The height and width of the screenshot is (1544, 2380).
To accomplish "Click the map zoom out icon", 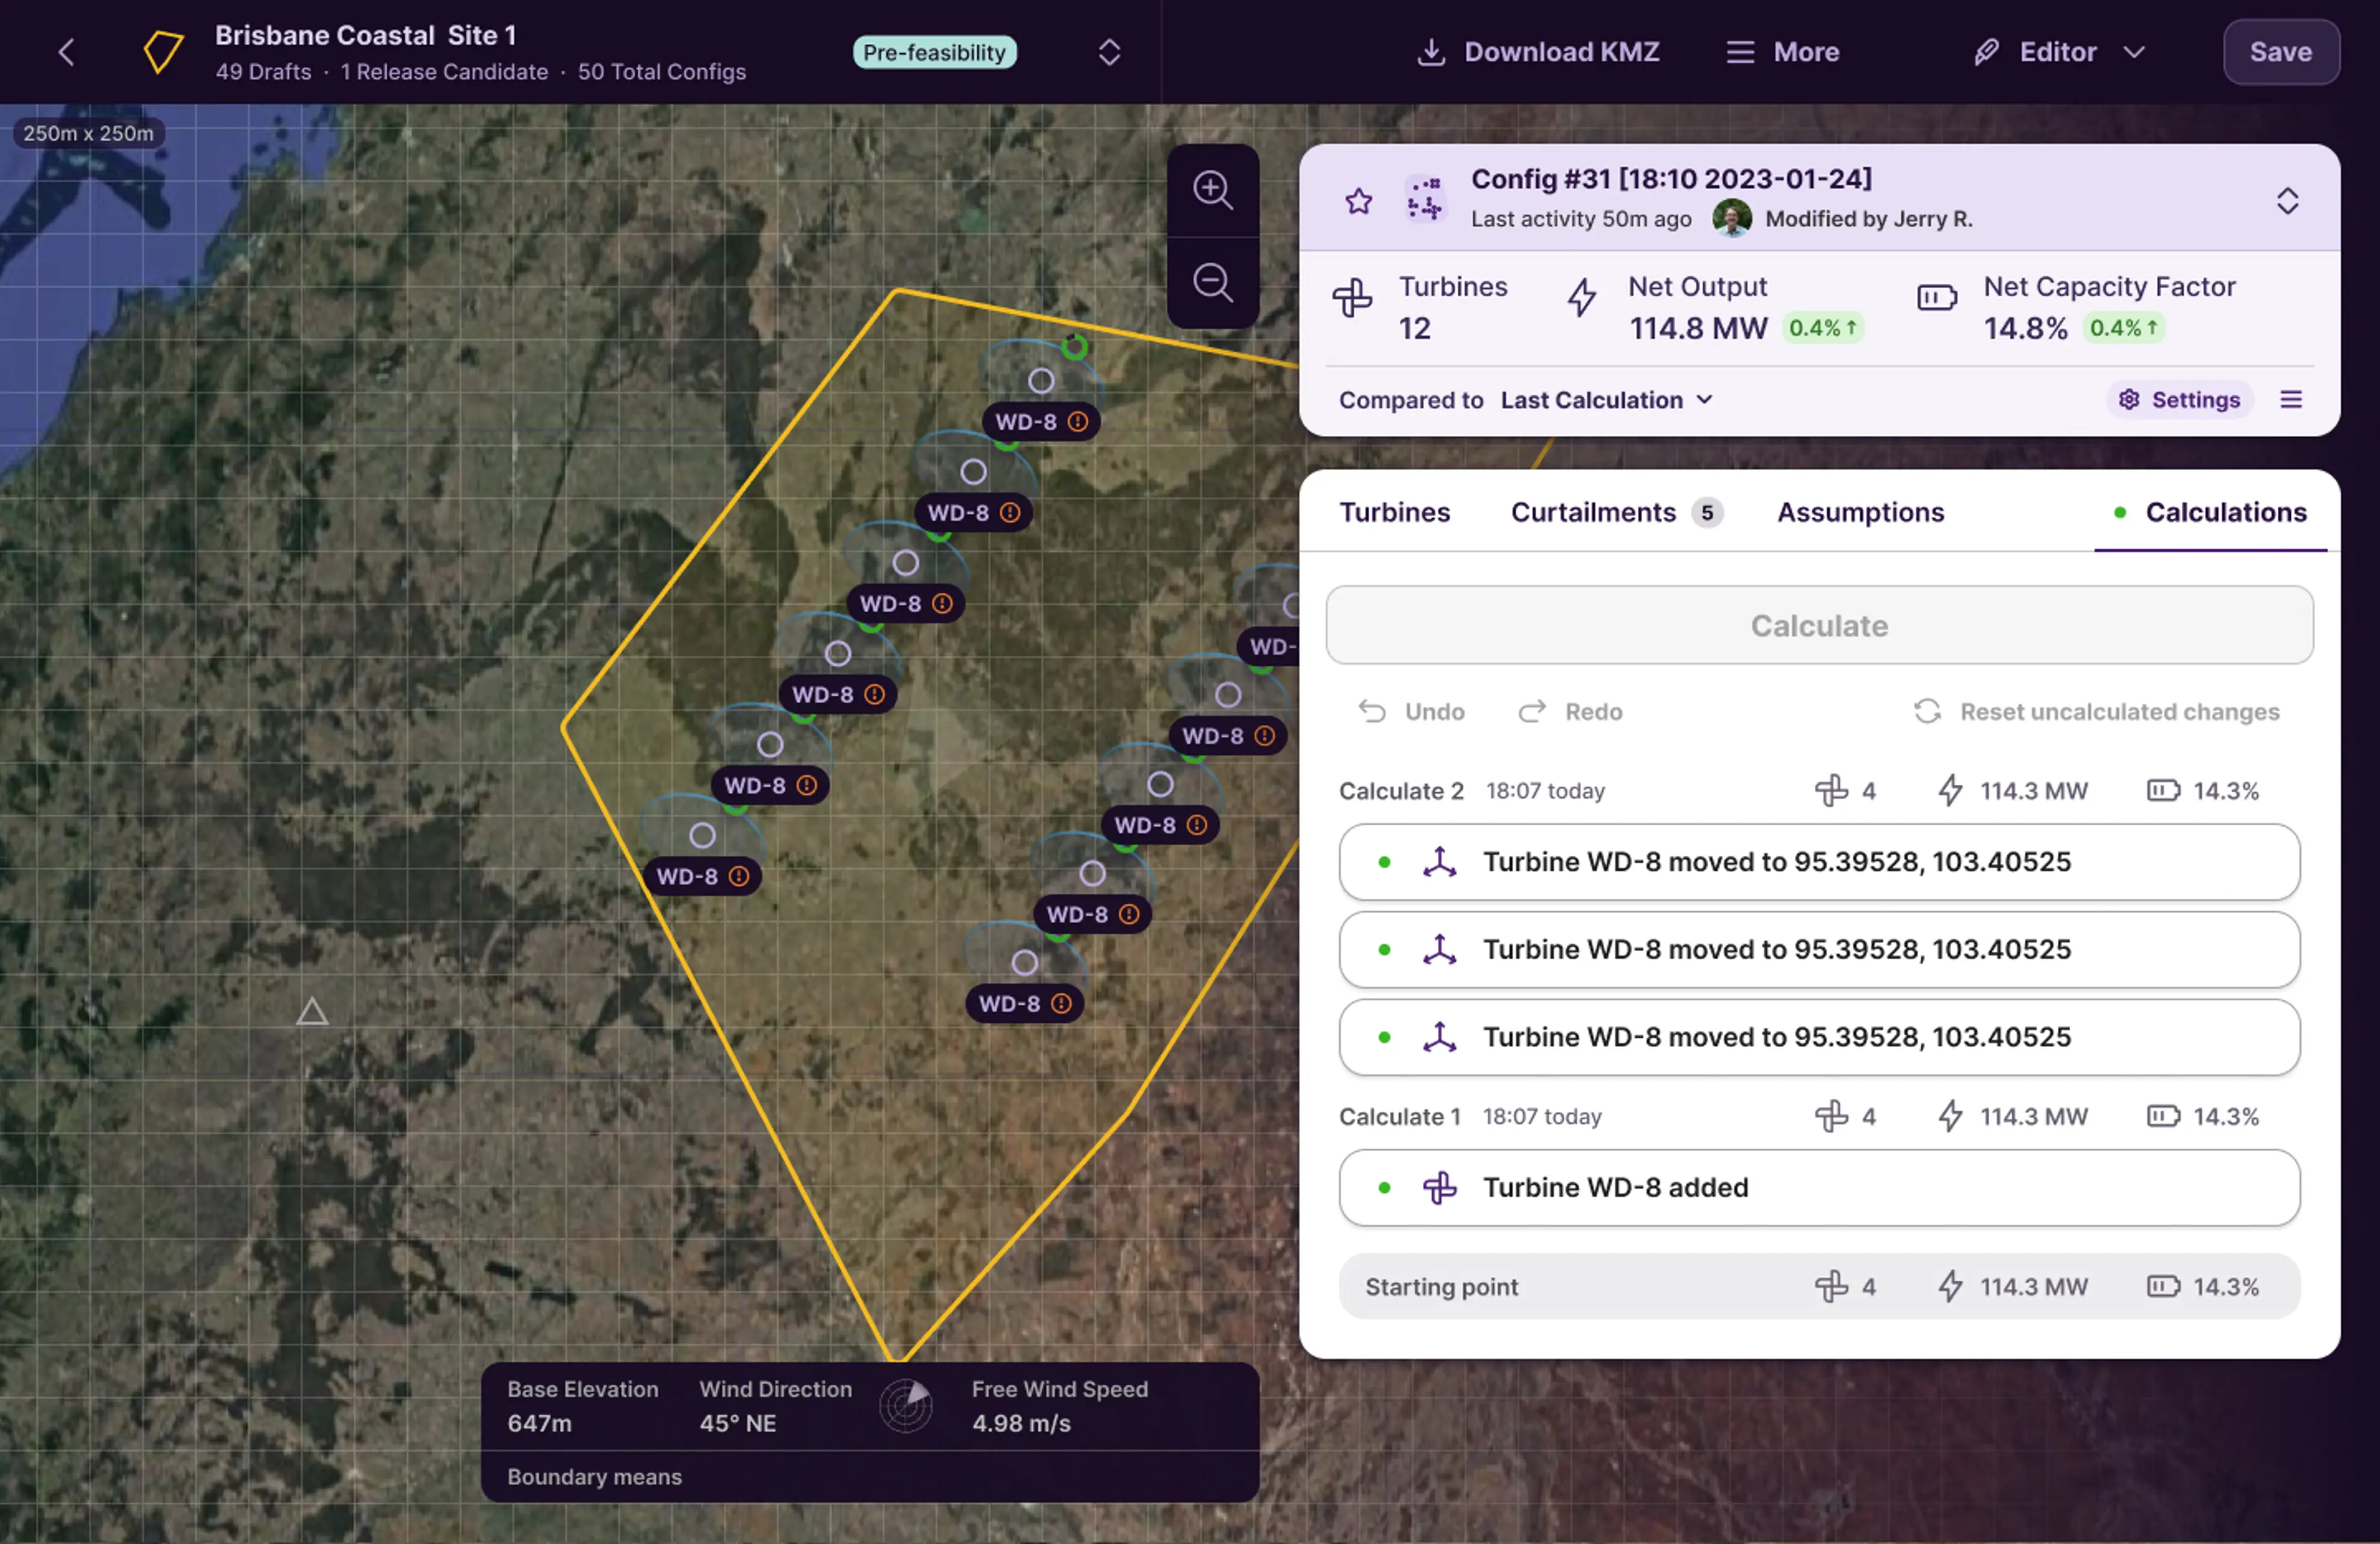I will pyautogui.click(x=1212, y=283).
